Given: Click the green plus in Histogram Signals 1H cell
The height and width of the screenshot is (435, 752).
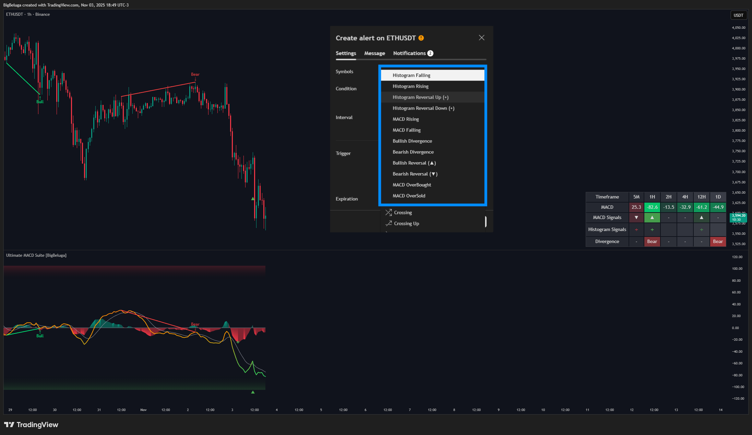Looking at the screenshot, I should click(652, 230).
